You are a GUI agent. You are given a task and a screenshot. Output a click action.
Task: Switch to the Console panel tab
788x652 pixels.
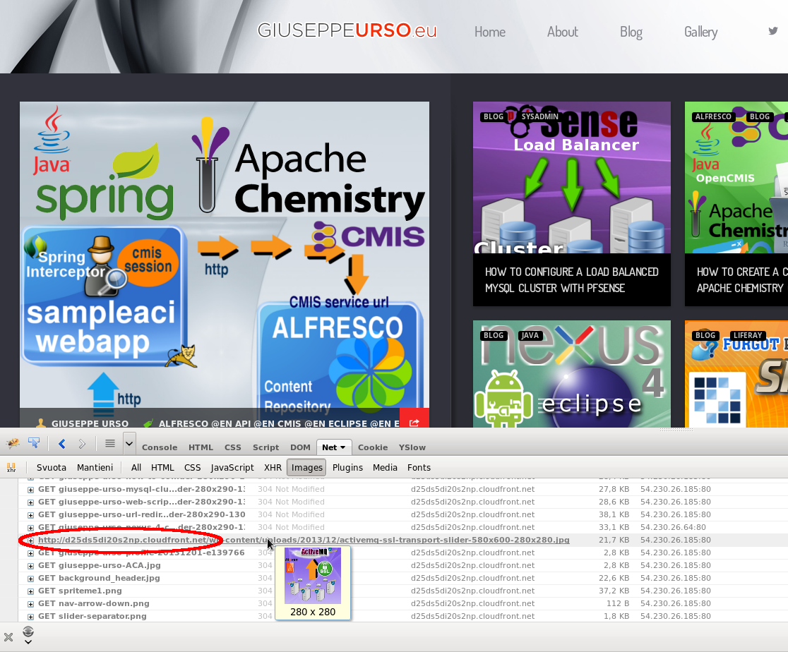pos(160,447)
